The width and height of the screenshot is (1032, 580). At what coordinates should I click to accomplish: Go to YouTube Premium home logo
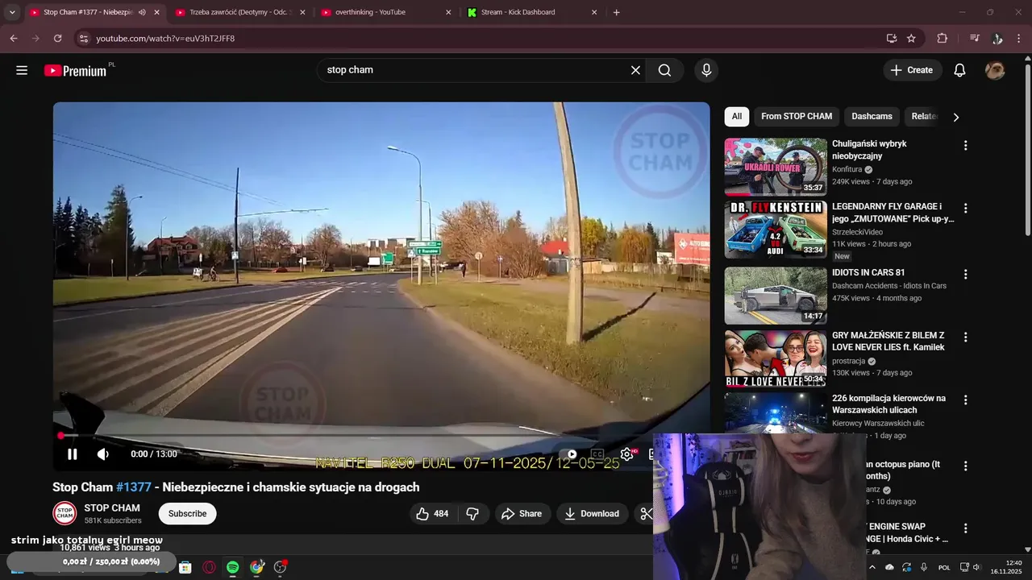[76, 70]
